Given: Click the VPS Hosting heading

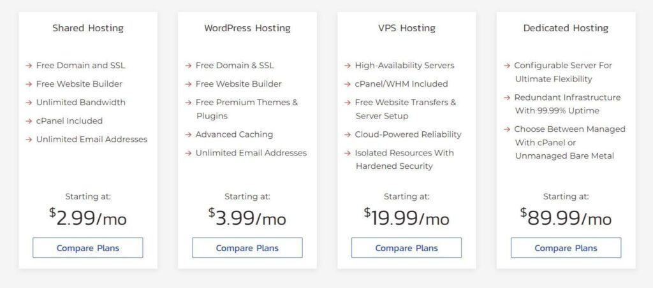Looking at the screenshot, I should tap(406, 28).
